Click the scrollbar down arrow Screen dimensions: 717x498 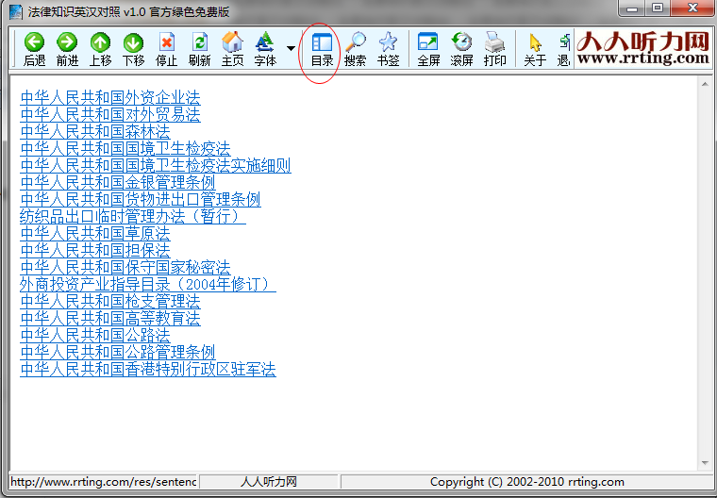click(705, 463)
